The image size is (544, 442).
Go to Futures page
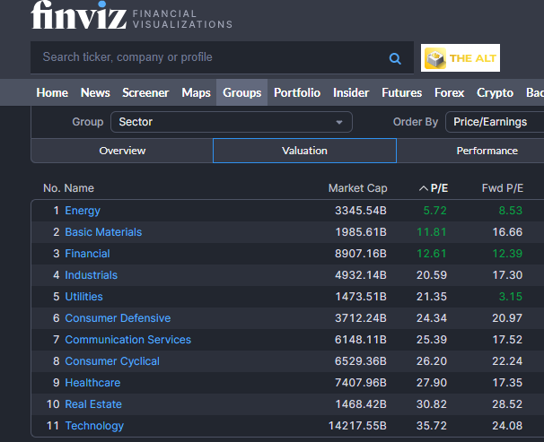click(402, 92)
